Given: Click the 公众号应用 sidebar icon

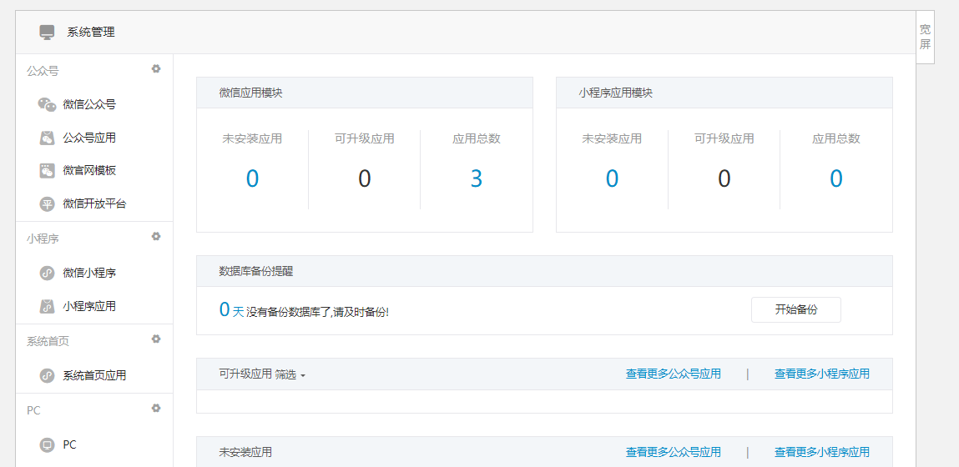Looking at the screenshot, I should 47,138.
